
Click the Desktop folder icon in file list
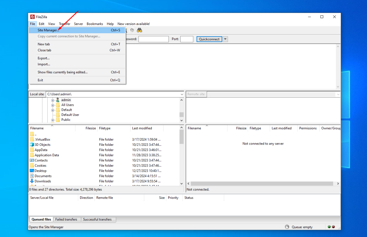(x=32, y=171)
